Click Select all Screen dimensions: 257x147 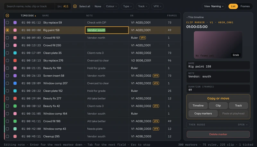(x=84, y=6)
